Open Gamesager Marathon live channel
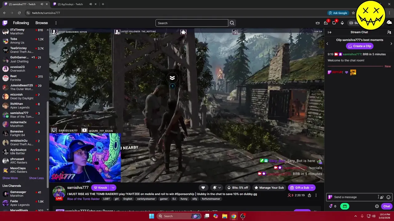The image size is (394, 221). click(24, 194)
